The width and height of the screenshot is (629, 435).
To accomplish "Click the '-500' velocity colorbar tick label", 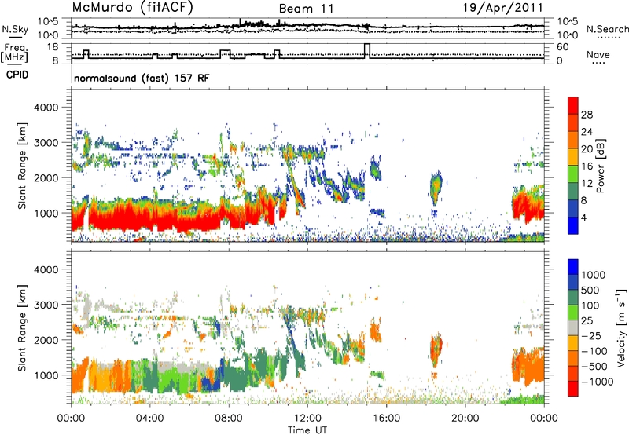I will click(594, 366).
